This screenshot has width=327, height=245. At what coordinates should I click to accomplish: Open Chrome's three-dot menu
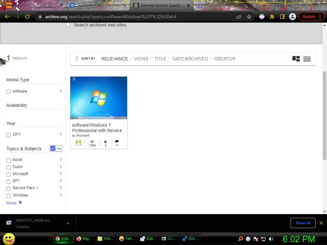coord(320,17)
